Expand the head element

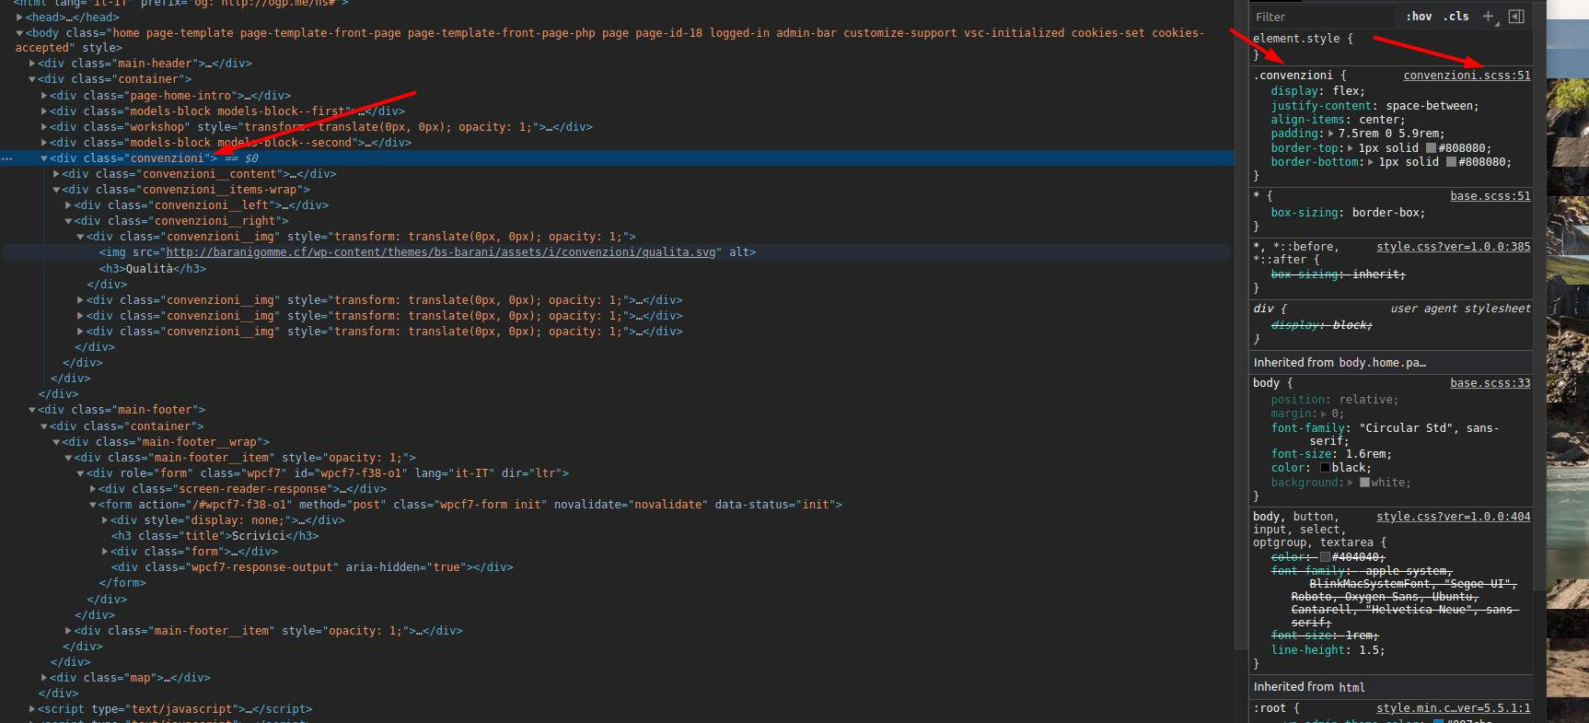19,17
